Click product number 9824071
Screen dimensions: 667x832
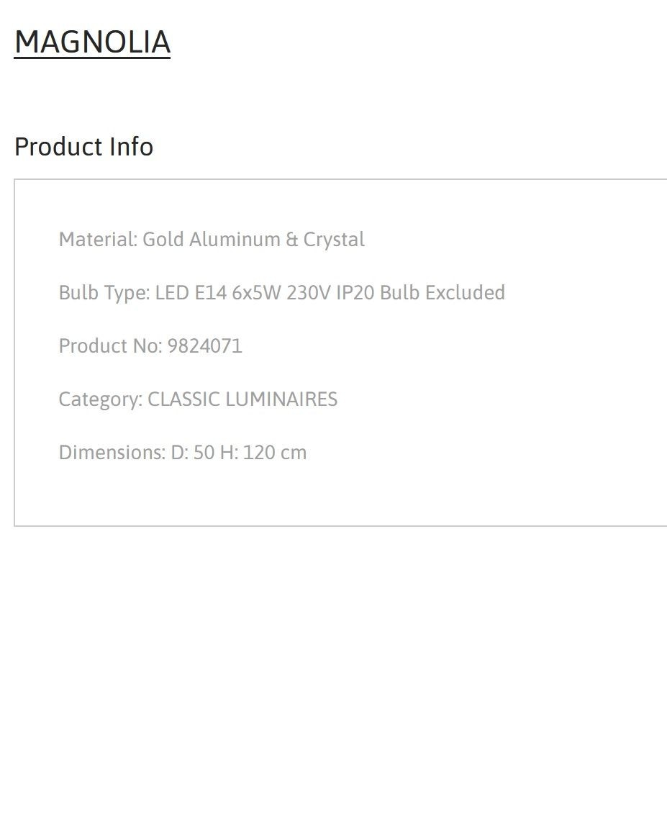205,346
